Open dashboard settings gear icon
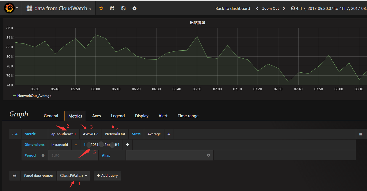This screenshot has height=191, width=367. click(x=134, y=8)
